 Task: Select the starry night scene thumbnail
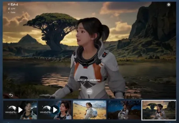[124, 110]
